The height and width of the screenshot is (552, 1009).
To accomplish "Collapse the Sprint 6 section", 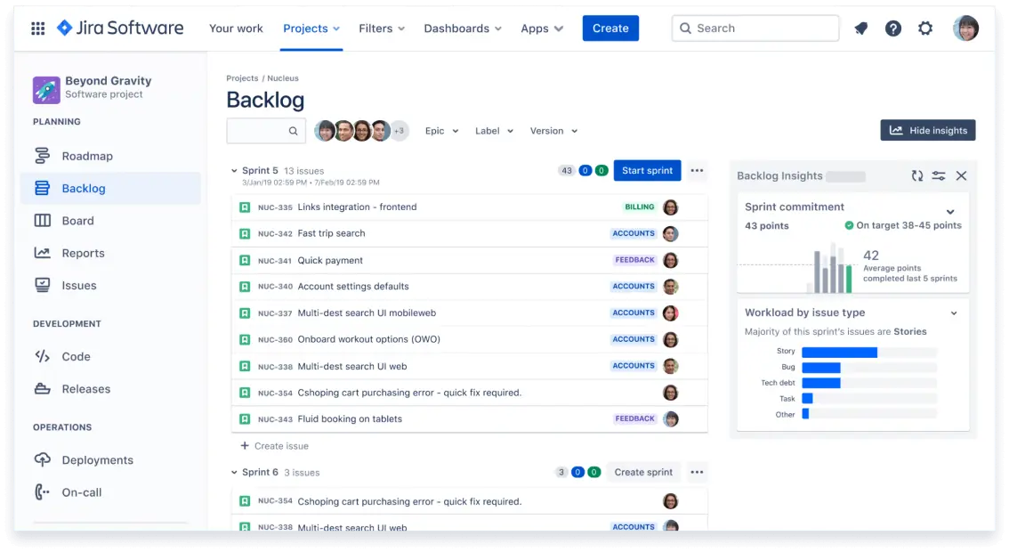I will pos(234,473).
